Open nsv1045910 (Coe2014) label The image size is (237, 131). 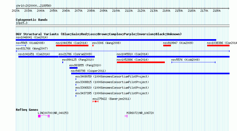tap(133, 54)
